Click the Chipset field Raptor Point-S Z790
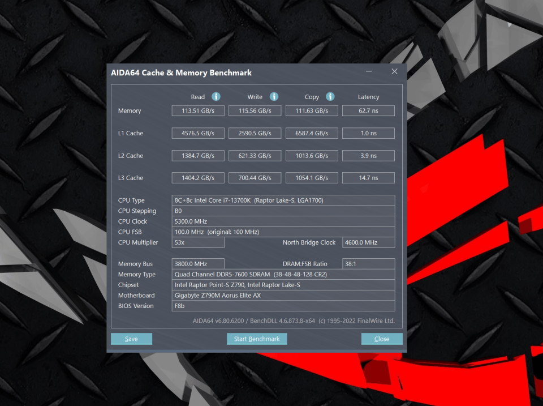This screenshot has height=406, width=543. click(283, 285)
